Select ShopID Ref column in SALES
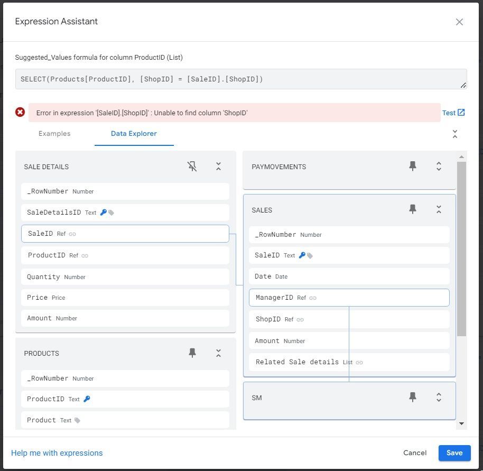This screenshot has height=471, width=483. click(349, 319)
